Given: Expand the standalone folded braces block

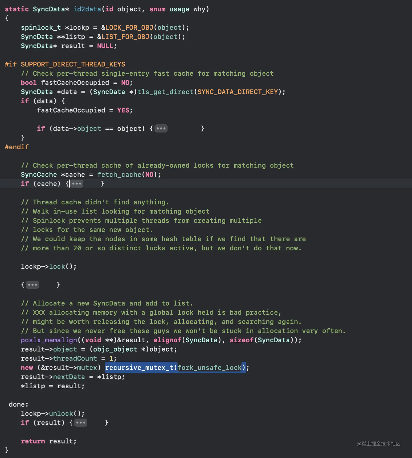Looking at the screenshot, I should [x=32, y=285].
